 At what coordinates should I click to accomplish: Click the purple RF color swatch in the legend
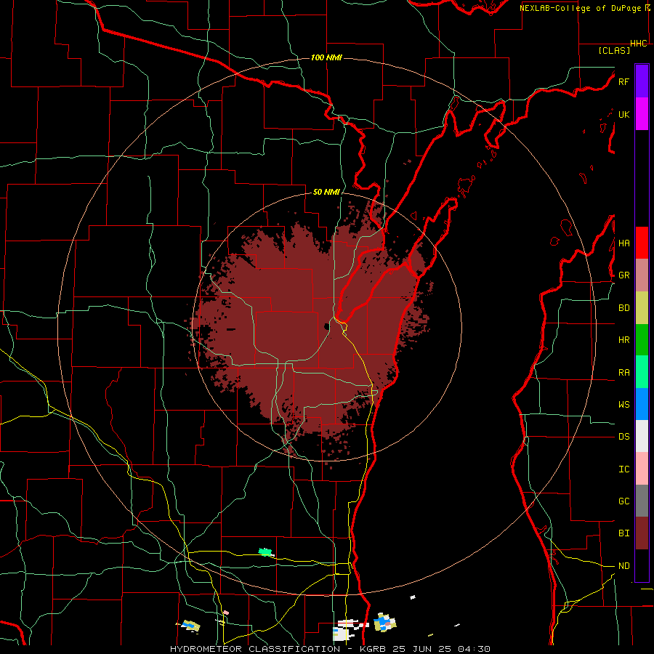click(x=642, y=81)
